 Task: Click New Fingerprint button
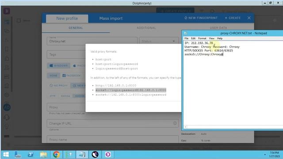pyautogui.click(x=201, y=18)
